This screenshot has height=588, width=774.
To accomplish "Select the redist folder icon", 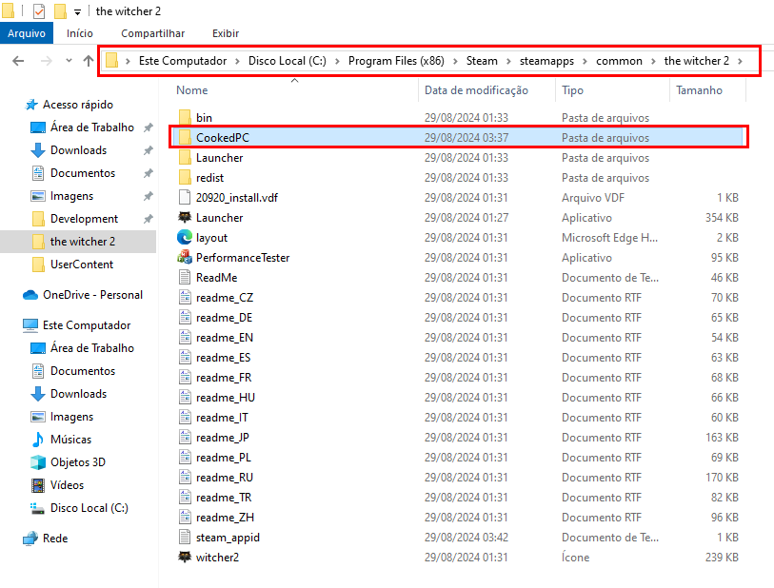I will (185, 177).
